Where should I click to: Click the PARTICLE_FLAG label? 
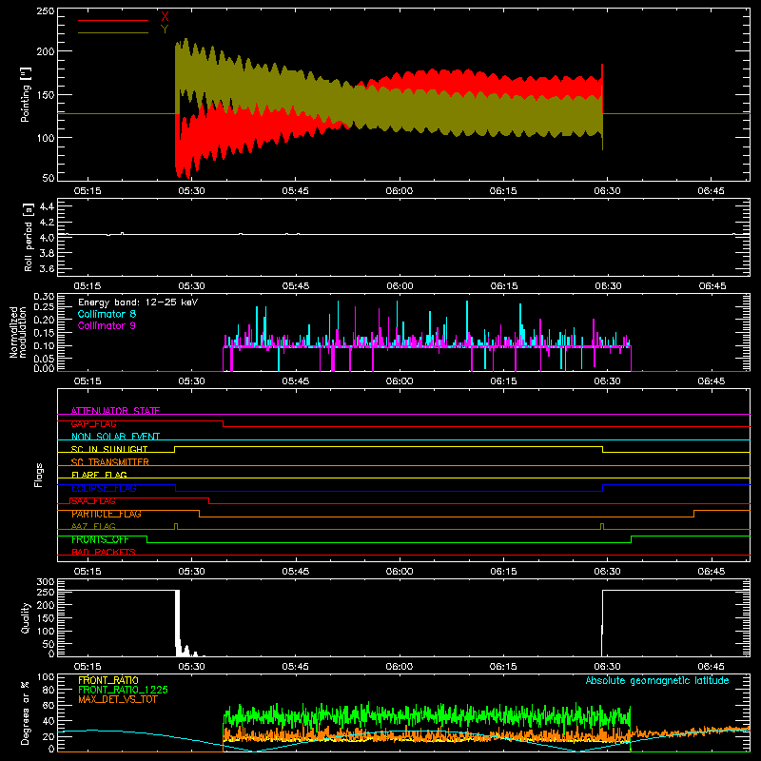[x=107, y=514]
